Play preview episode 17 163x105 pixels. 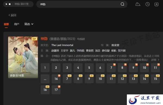click(56, 90)
